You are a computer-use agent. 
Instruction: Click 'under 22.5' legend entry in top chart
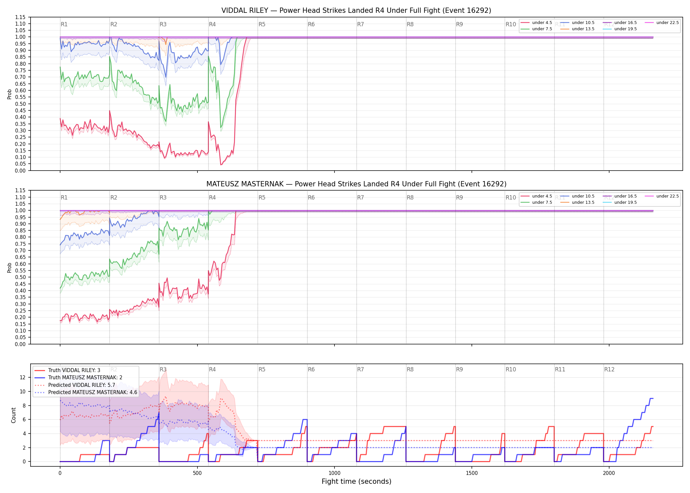(662, 23)
